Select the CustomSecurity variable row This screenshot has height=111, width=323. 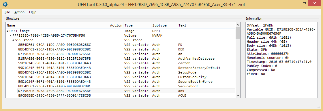(x=126, y=77)
